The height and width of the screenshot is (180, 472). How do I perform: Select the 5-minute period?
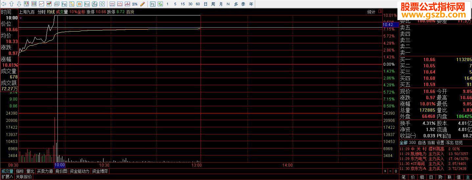click(x=175, y=4)
